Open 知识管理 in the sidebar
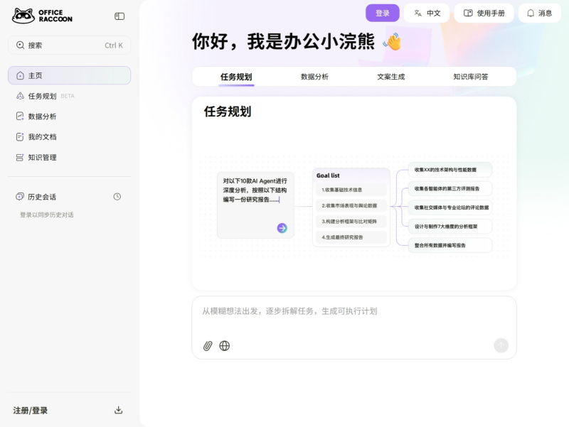The height and width of the screenshot is (427, 569). tap(43, 157)
